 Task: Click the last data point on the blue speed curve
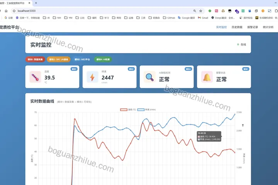click(x=235, y=114)
